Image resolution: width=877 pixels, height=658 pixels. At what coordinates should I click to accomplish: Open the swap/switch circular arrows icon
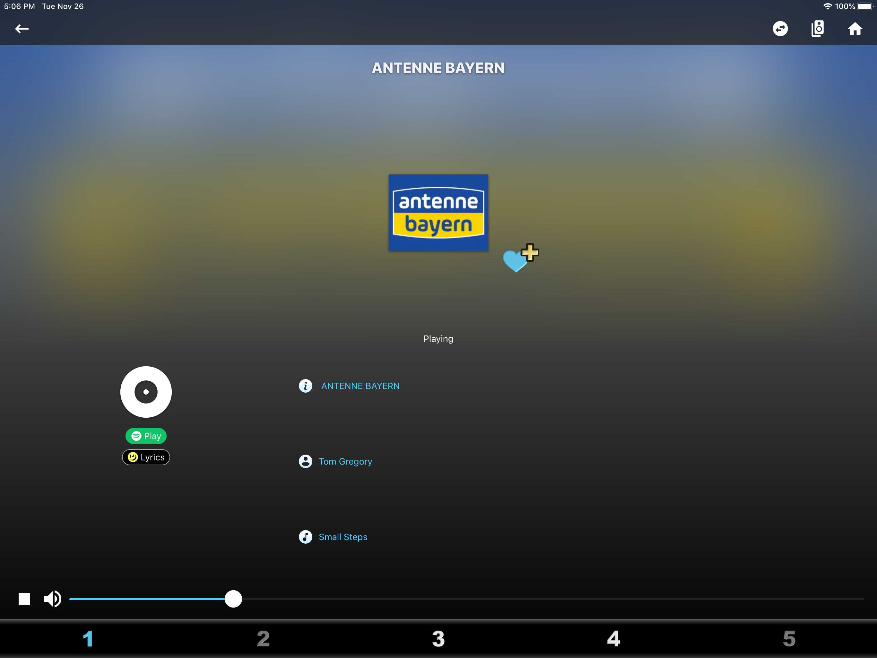click(x=780, y=29)
